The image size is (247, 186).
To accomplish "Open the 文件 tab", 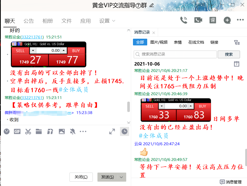I will [66, 21].
